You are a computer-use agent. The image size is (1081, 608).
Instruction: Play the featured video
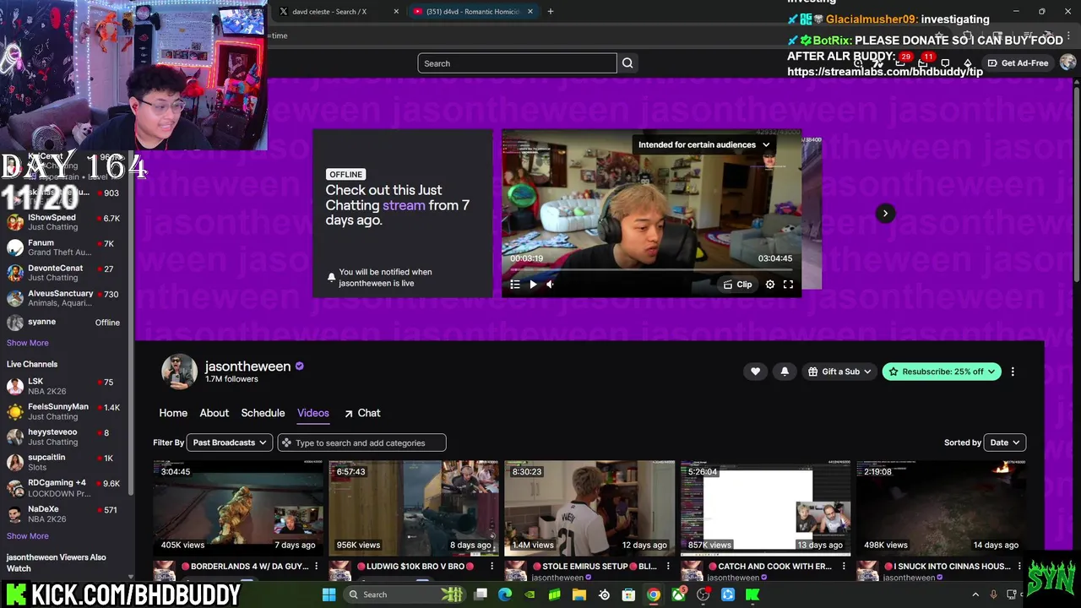pos(533,285)
